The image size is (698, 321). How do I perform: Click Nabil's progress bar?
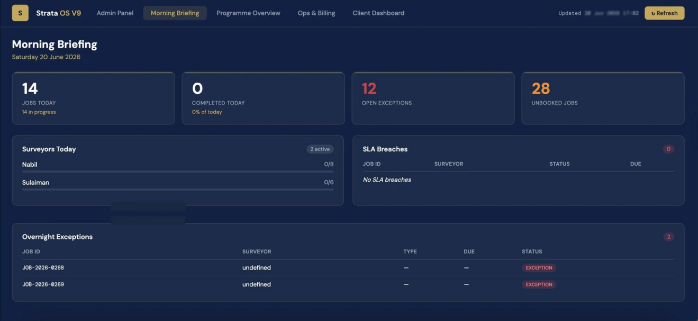pyautogui.click(x=178, y=172)
